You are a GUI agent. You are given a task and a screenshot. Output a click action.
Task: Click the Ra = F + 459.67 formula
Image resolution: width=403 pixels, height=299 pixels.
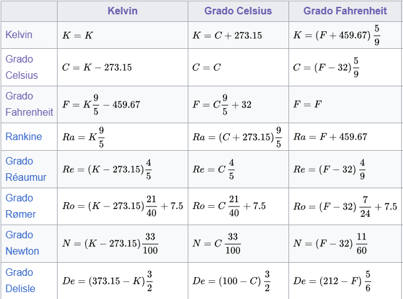330,137
